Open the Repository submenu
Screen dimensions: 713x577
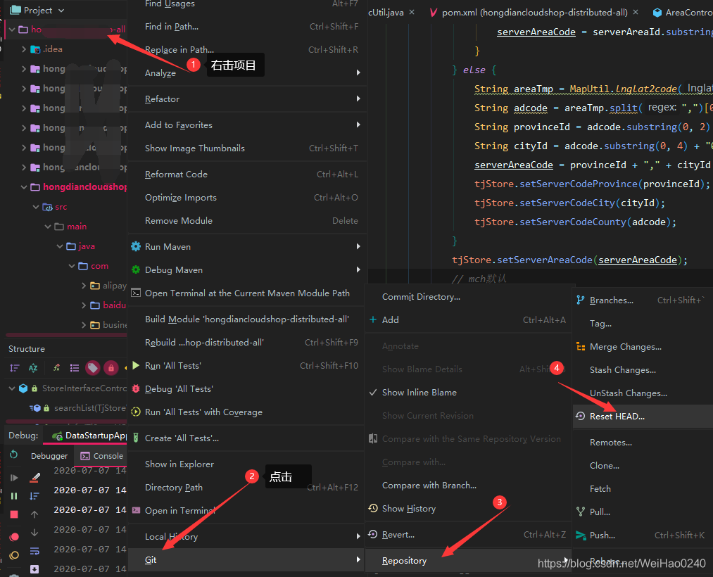pos(468,561)
